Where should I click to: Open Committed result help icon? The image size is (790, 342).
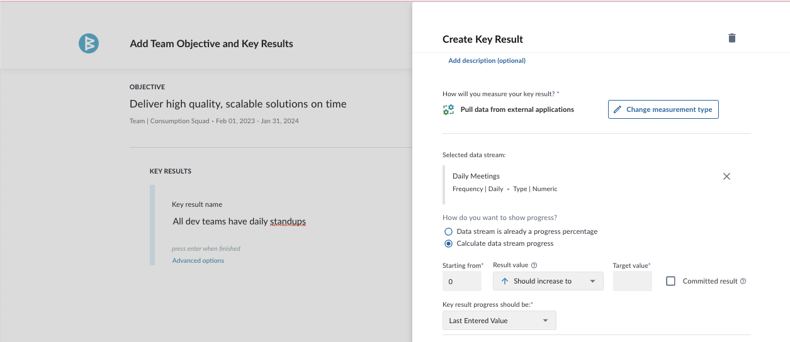743,281
